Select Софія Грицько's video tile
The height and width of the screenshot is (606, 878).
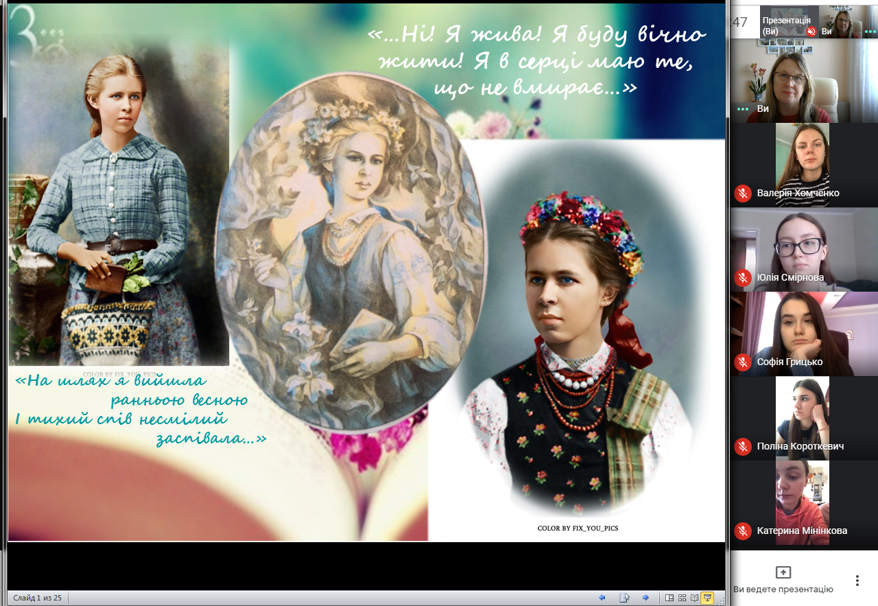point(804,334)
